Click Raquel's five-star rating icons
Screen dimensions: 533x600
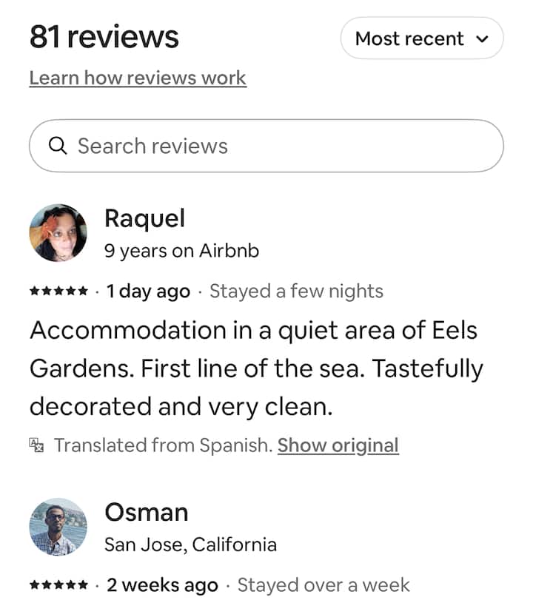click(x=58, y=291)
